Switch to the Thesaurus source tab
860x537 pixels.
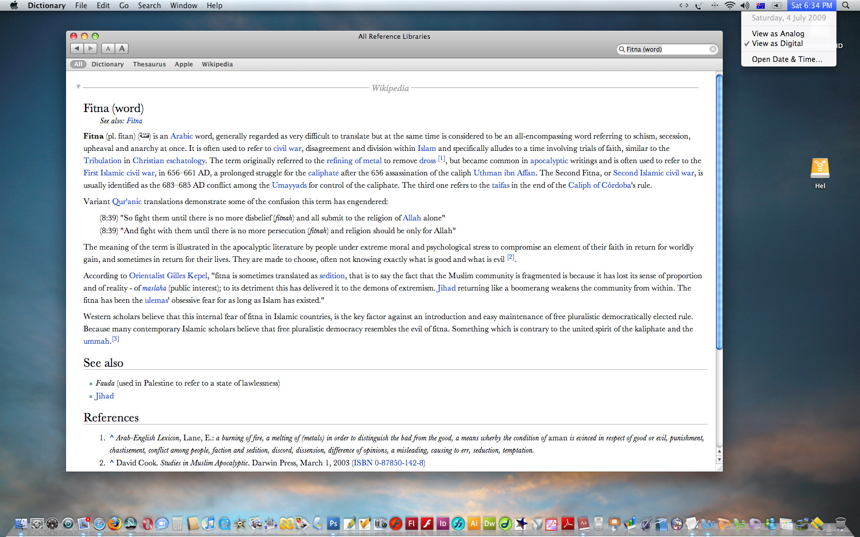(149, 64)
